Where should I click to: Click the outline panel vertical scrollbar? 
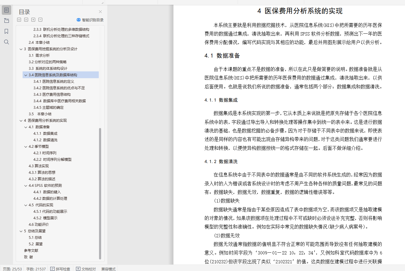pyautogui.click(x=100, y=194)
